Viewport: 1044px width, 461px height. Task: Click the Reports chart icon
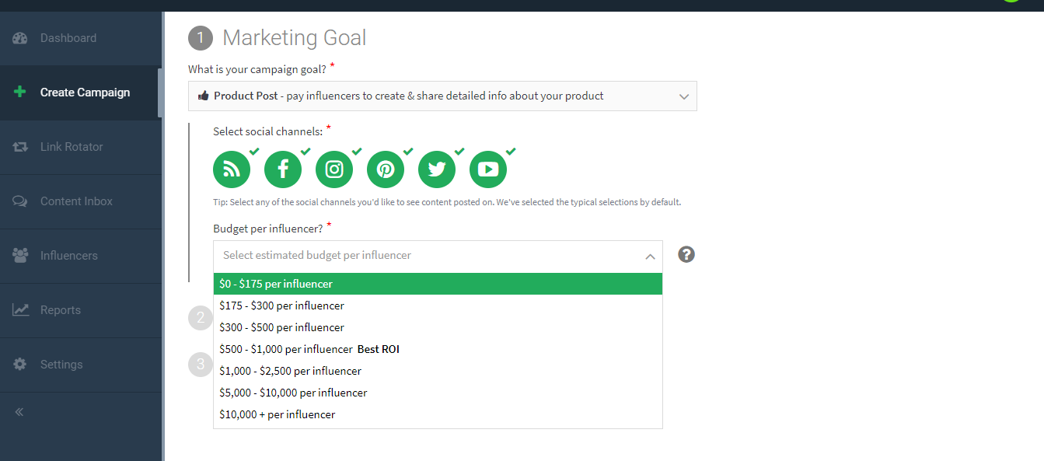click(x=20, y=310)
